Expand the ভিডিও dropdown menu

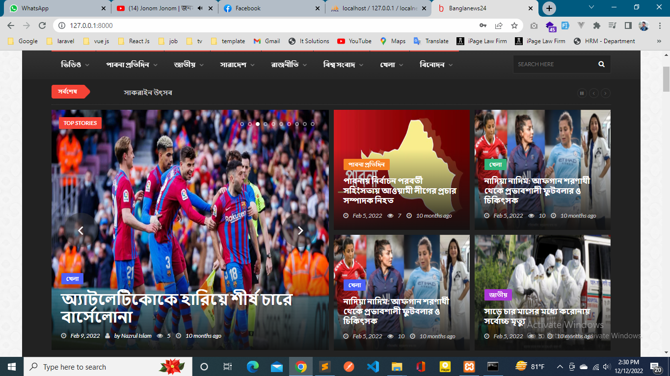click(x=75, y=65)
